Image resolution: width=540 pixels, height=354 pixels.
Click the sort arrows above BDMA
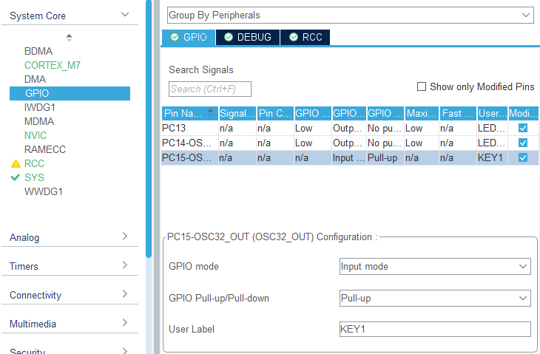69,38
